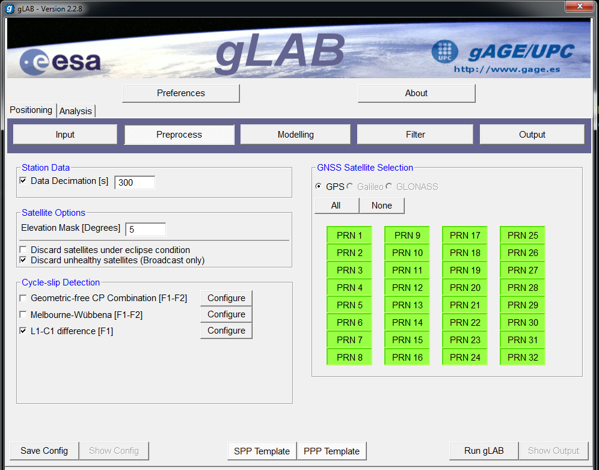This screenshot has width=599, height=470.
Task: Click the PRN 23 satellite button
Action: click(x=464, y=340)
